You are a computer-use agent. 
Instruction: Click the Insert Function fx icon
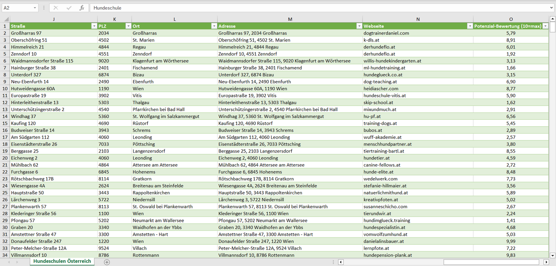pos(82,8)
